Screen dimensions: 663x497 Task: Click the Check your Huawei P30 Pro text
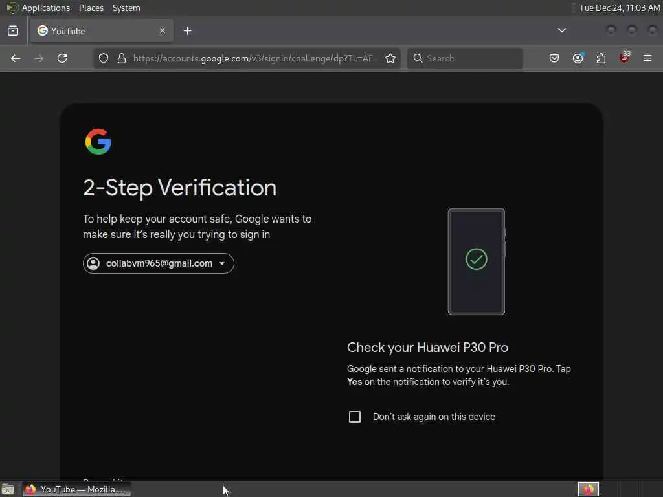[427, 348]
